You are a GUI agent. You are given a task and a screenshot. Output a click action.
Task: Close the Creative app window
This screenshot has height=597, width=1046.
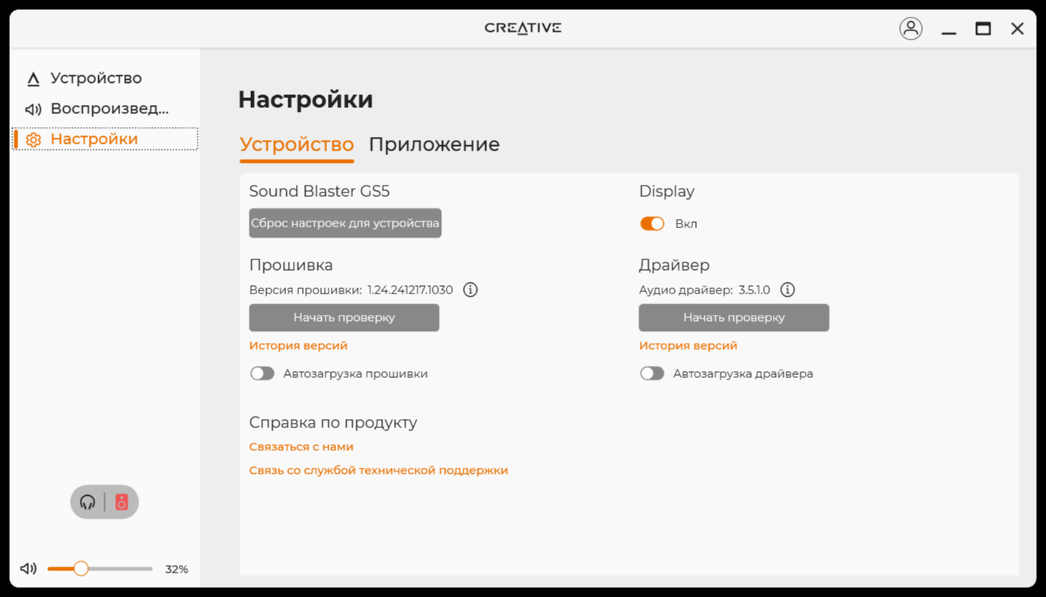click(x=1017, y=29)
